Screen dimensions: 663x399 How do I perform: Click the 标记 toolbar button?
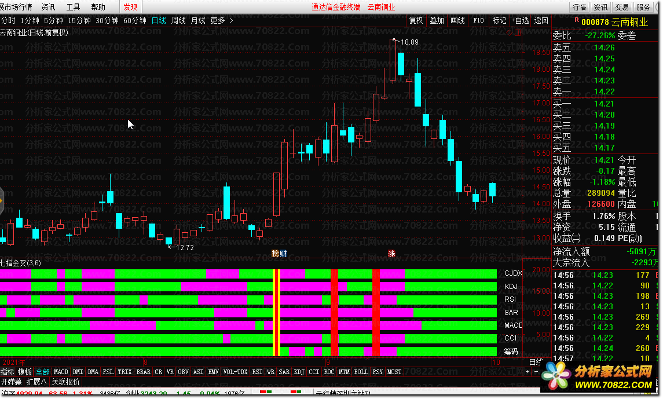(499, 20)
